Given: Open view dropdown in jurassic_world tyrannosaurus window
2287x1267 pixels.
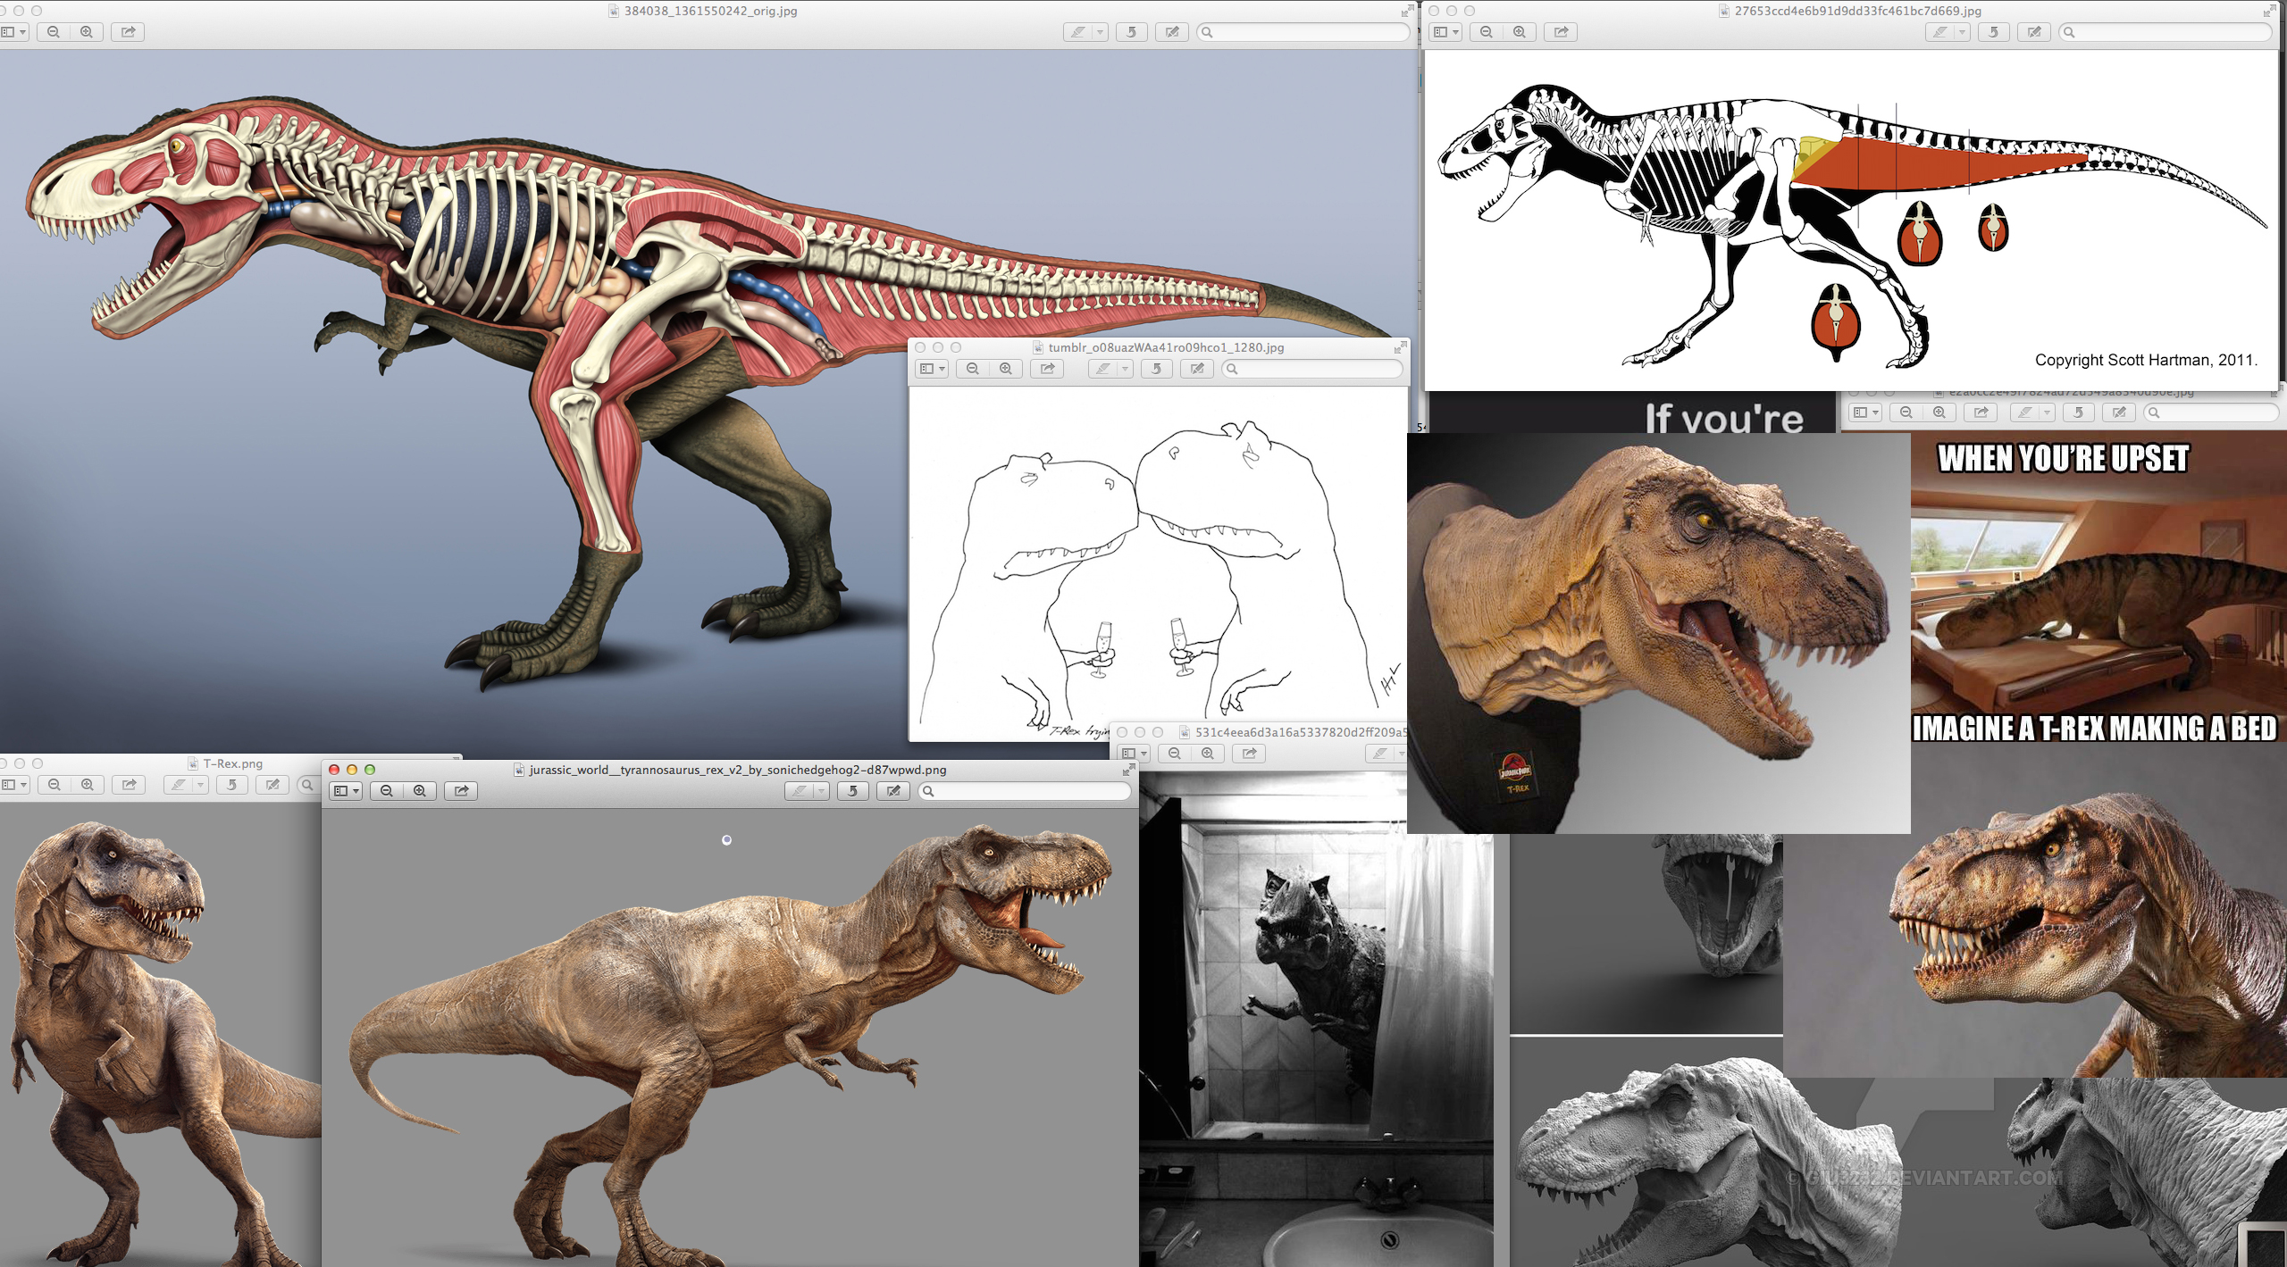Looking at the screenshot, I should [346, 791].
